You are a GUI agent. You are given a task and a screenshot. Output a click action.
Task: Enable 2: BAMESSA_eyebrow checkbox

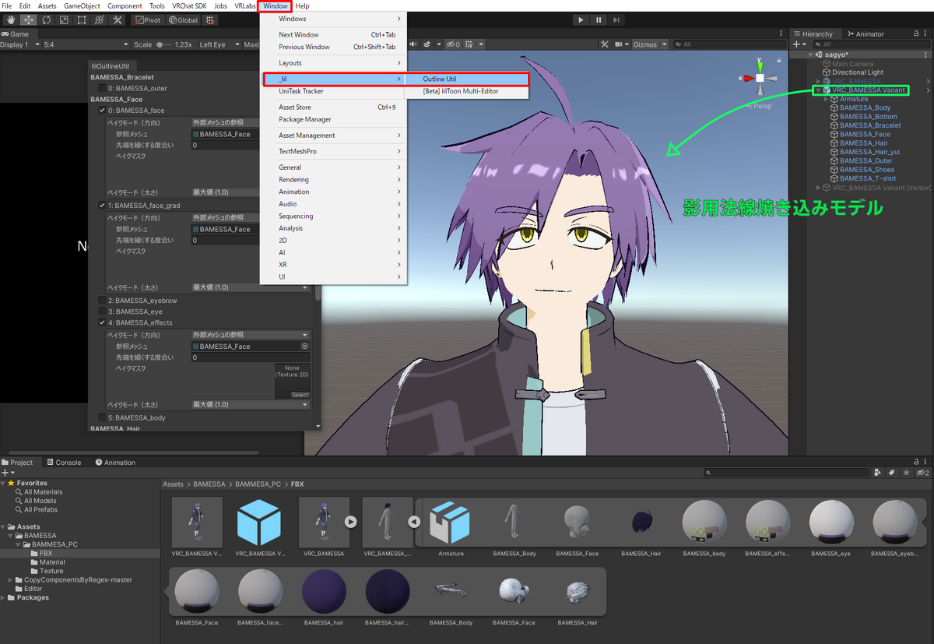coord(102,301)
